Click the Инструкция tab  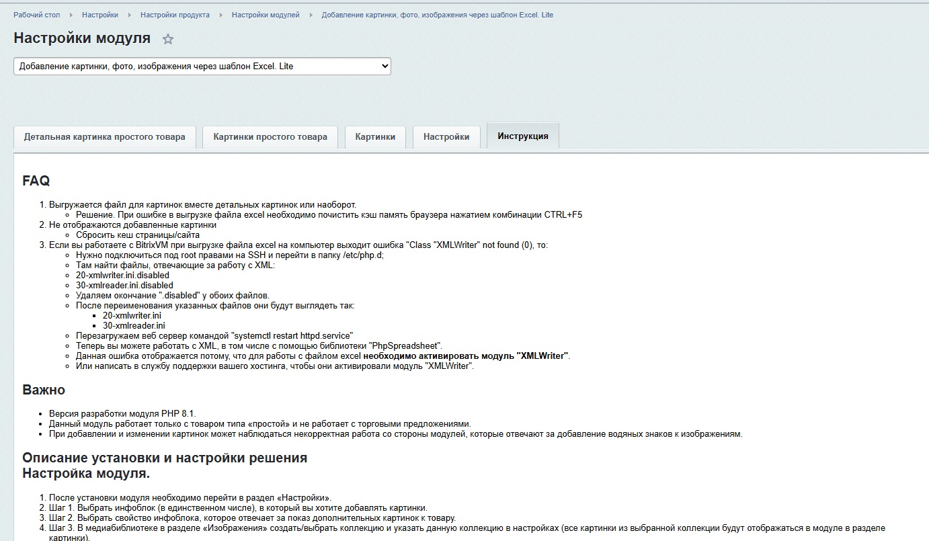(522, 136)
